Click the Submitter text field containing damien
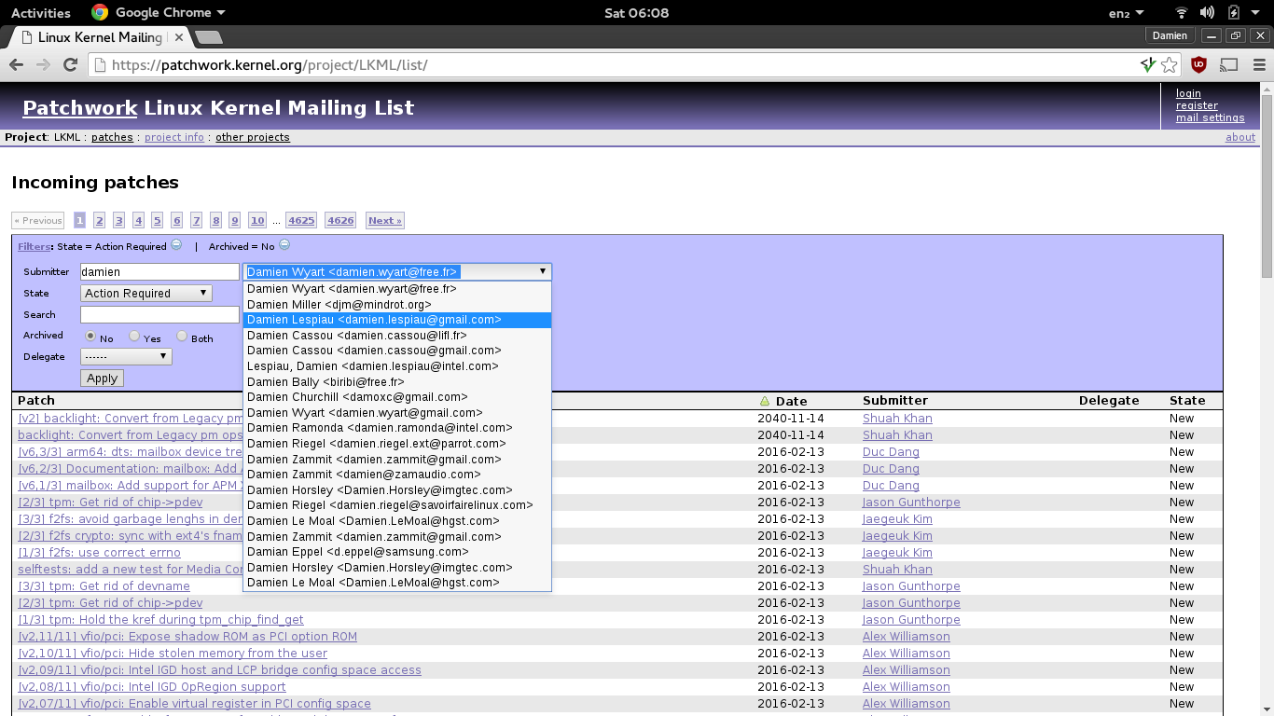The image size is (1274, 716). click(160, 272)
